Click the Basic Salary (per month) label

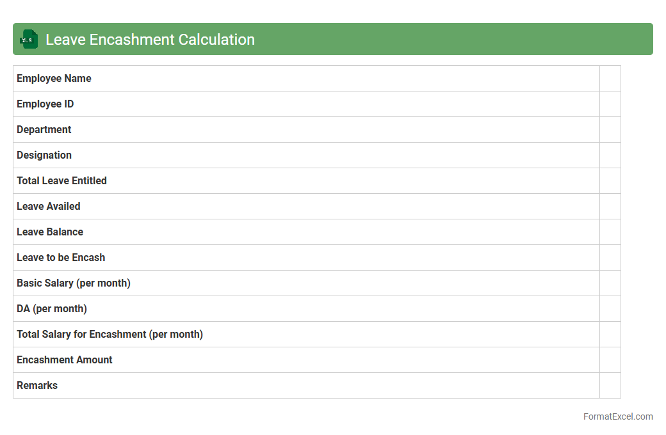click(74, 283)
